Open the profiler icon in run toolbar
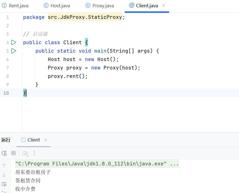The image size is (239, 193). pos(25,153)
